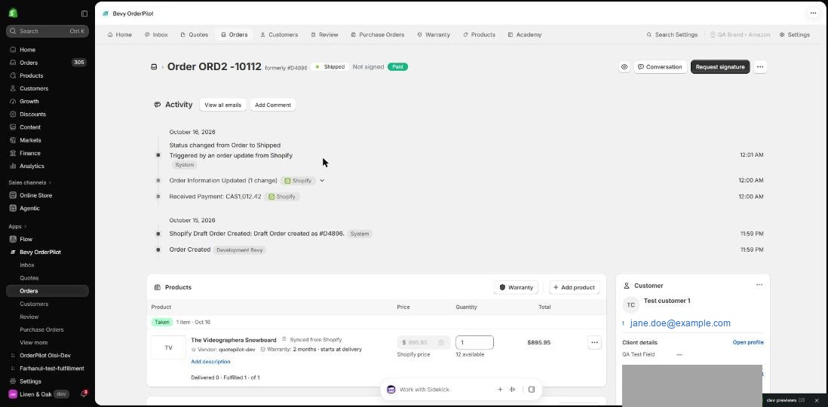Open Linen & Oak store switcher
828x407 pixels.
tap(38, 394)
